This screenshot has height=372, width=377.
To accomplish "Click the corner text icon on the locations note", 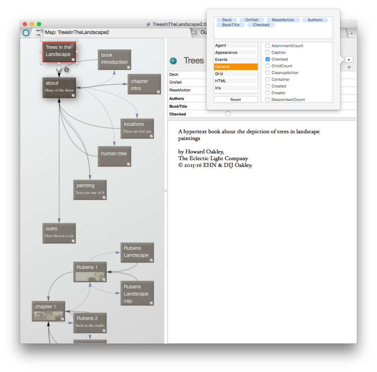I will 151,136.
